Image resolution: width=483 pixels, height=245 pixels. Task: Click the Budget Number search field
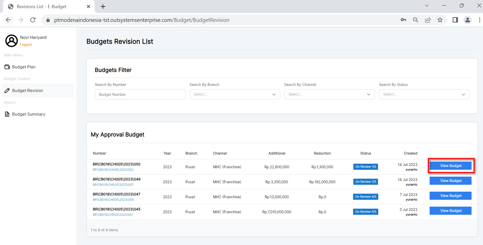(x=140, y=94)
